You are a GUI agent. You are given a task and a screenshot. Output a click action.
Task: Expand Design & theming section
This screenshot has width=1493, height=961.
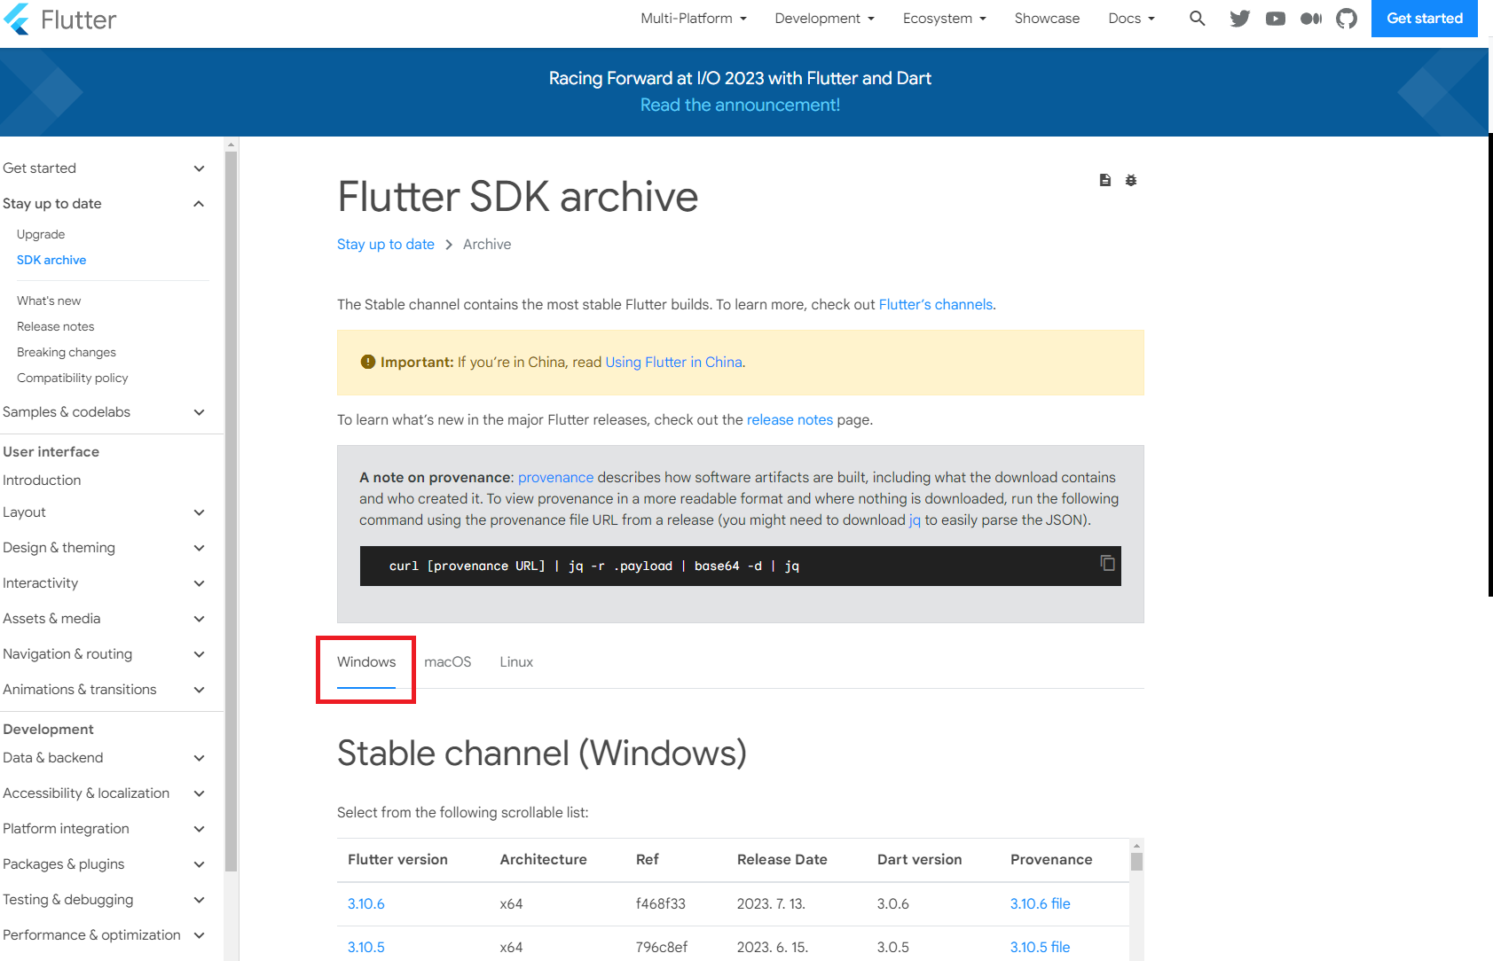[199, 548]
